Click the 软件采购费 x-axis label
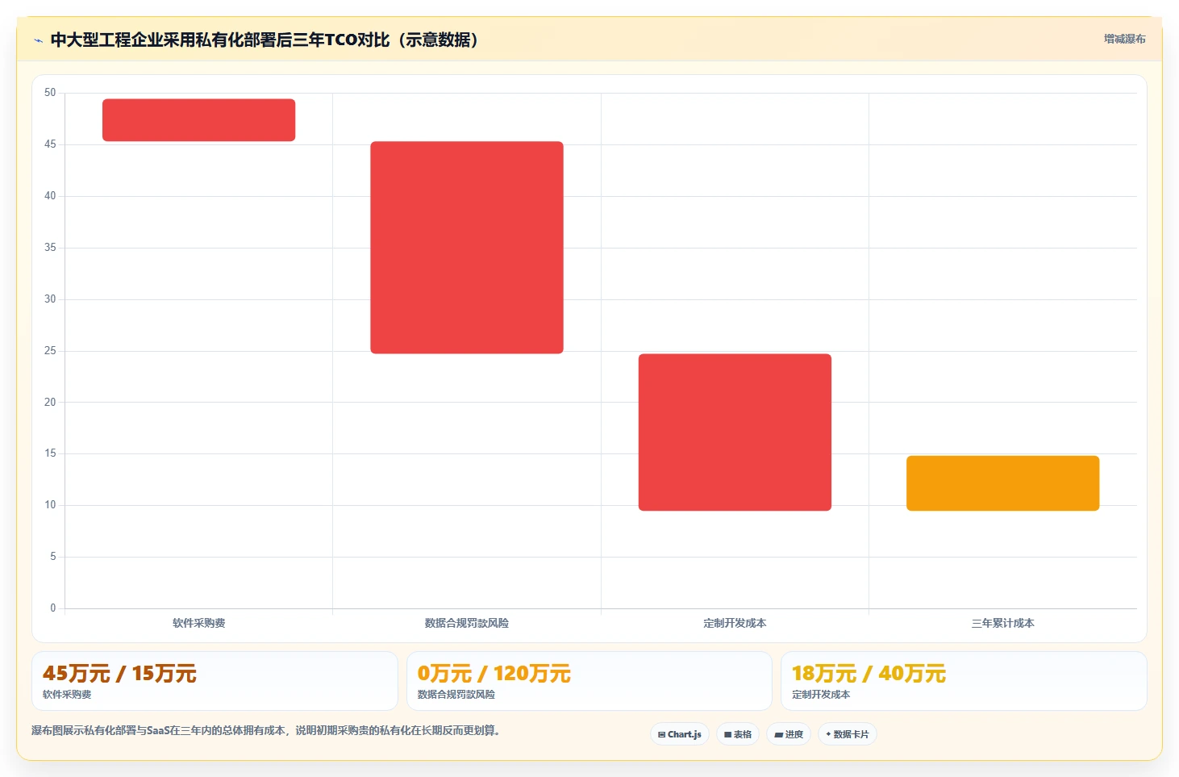This screenshot has height=777, width=1179. point(198,623)
